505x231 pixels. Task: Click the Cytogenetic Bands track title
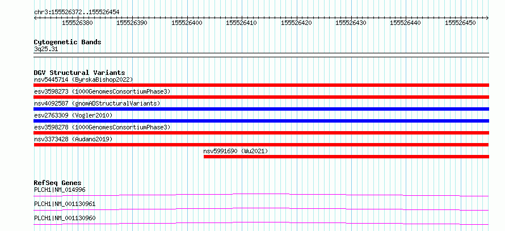68,42
